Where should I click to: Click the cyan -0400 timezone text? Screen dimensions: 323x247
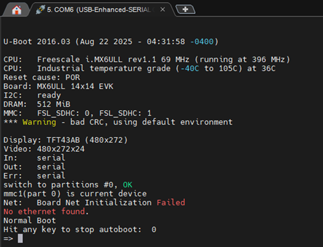point(202,41)
